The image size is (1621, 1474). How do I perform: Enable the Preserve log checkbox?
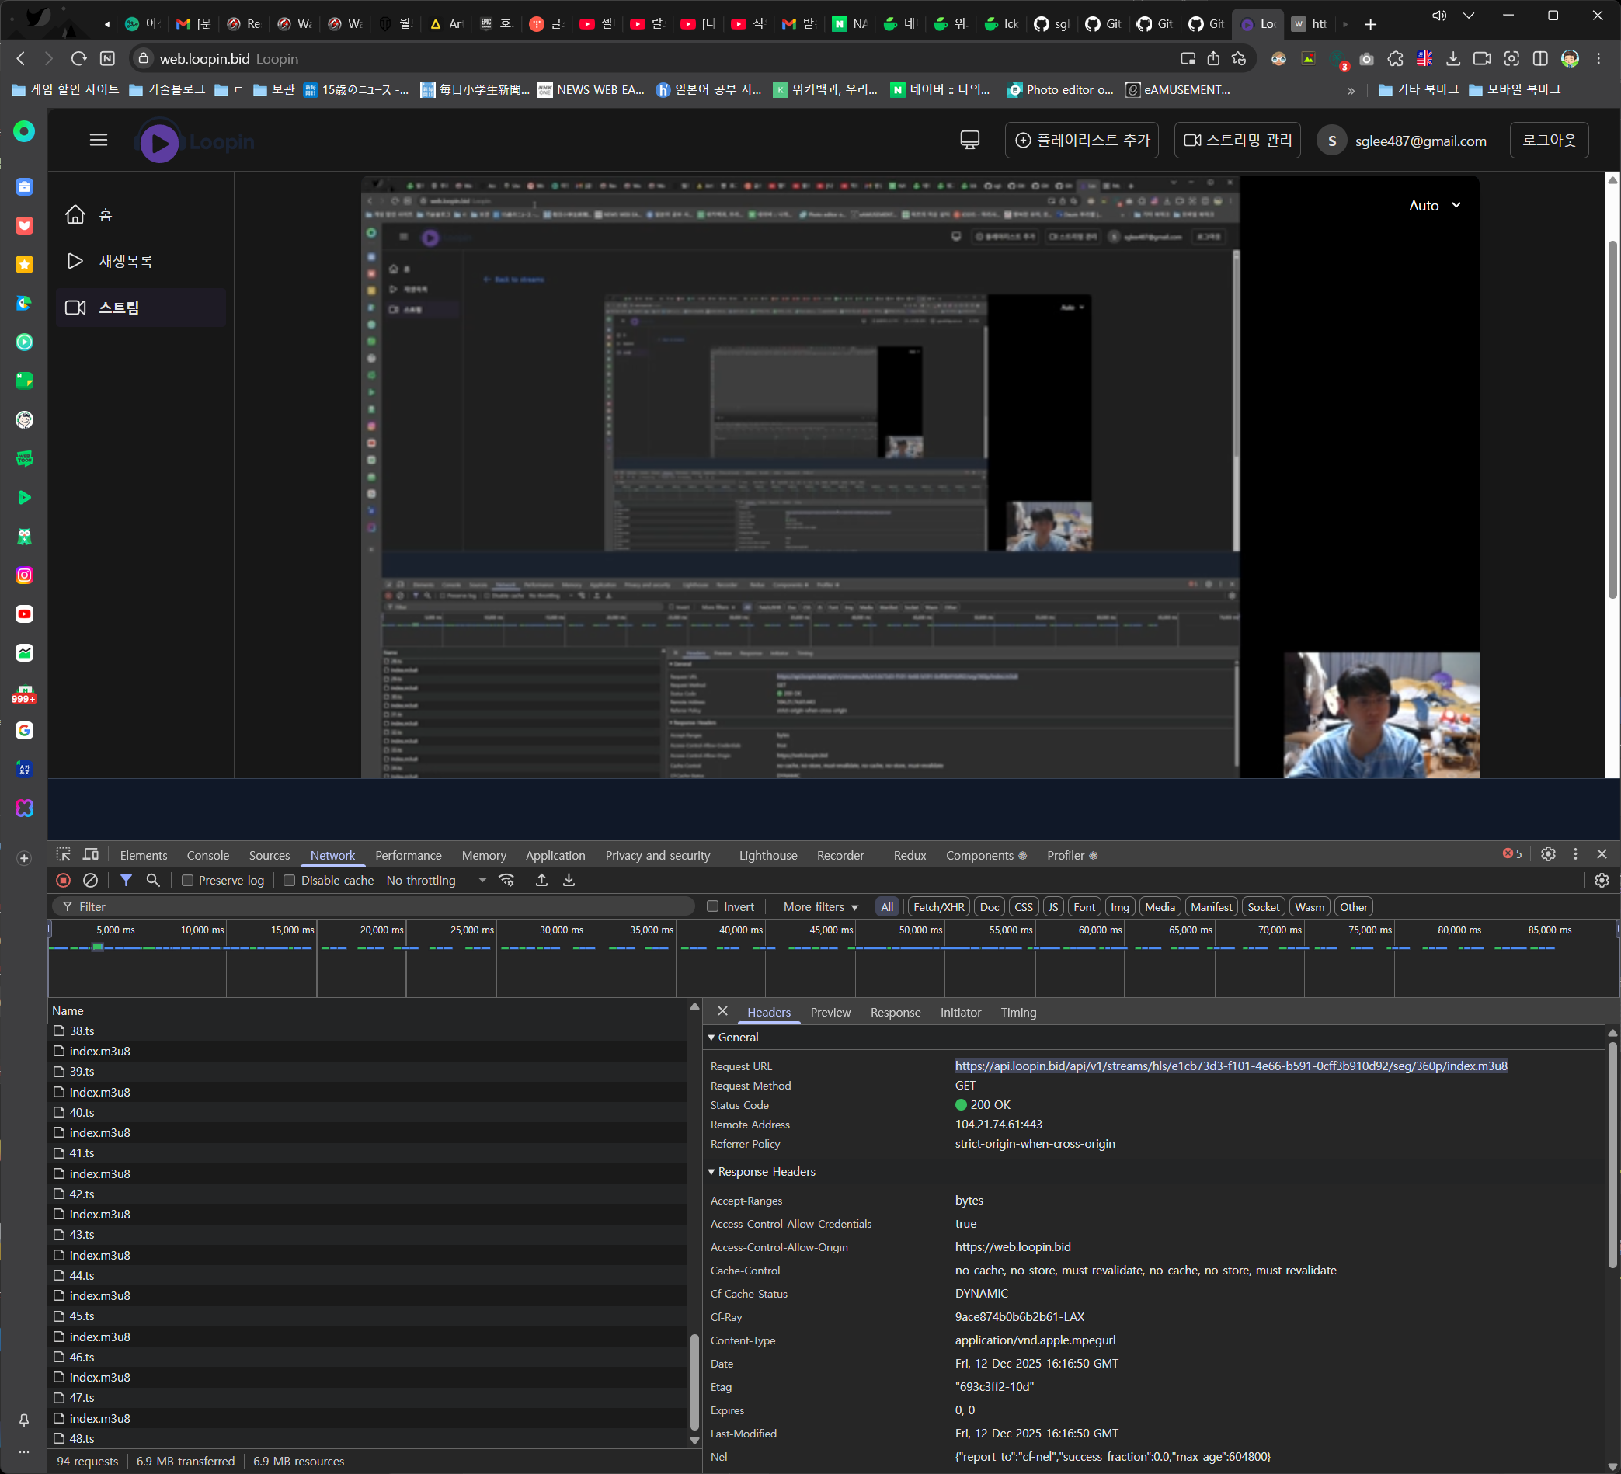pos(188,881)
